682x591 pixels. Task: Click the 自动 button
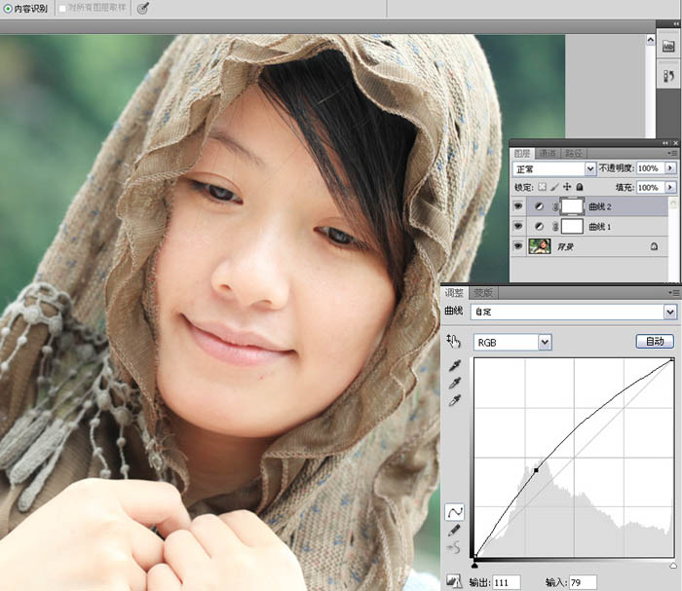pos(655,342)
